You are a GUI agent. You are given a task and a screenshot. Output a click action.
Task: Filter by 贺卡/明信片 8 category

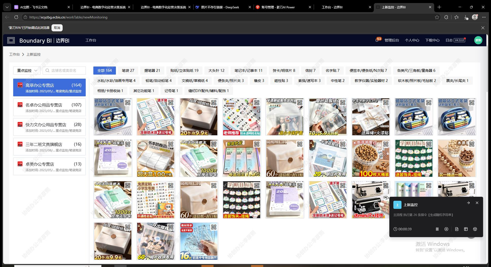(284, 71)
